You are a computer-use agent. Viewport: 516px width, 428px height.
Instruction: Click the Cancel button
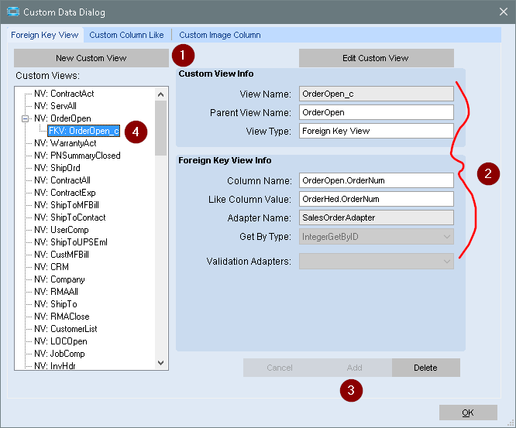(280, 368)
